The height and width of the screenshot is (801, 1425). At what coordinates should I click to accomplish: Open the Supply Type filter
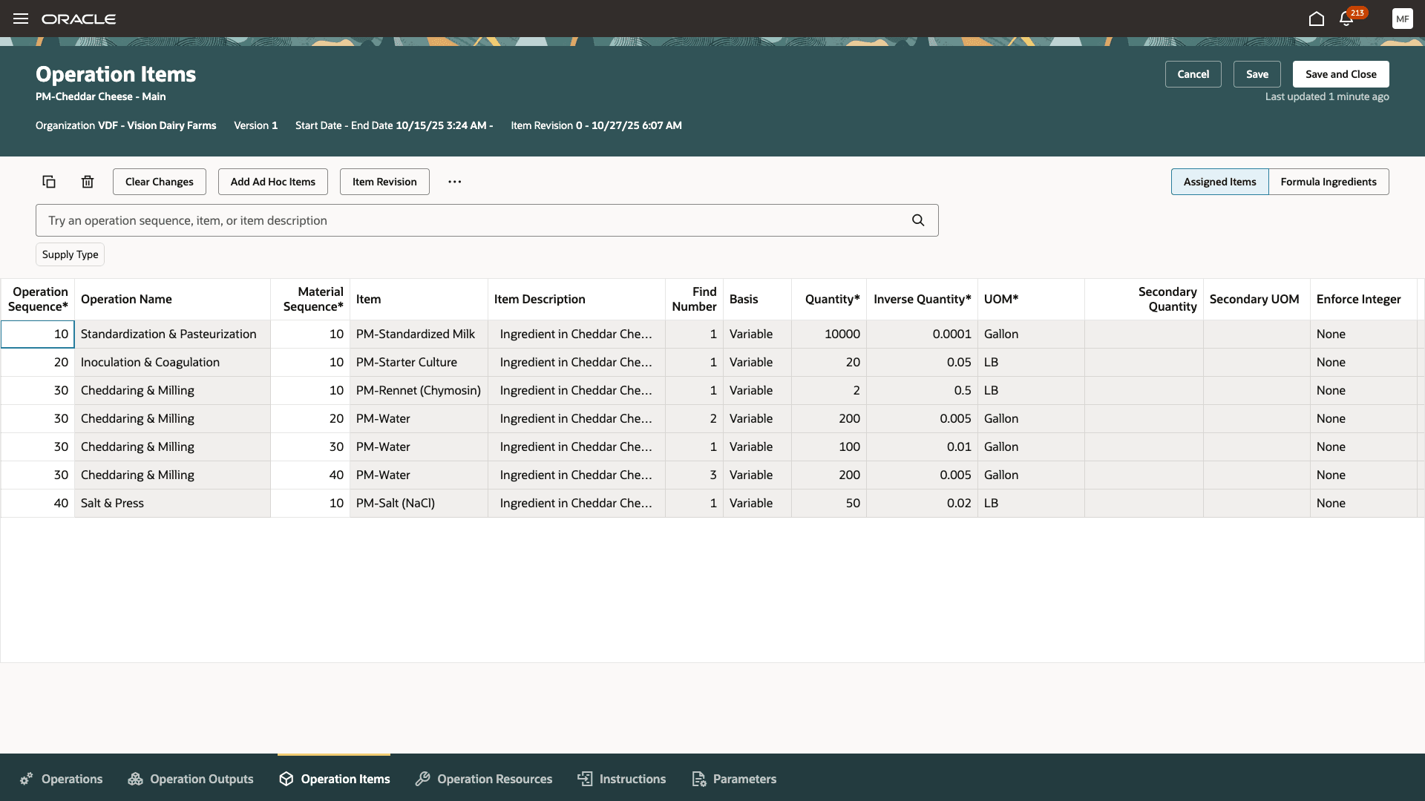pos(70,254)
